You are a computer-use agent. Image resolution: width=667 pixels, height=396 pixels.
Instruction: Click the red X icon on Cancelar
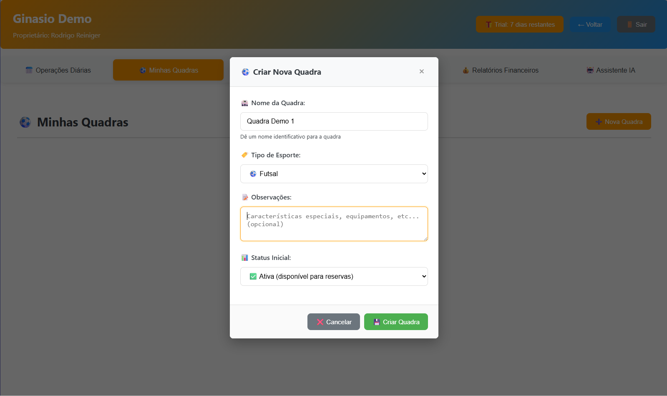coord(320,322)
